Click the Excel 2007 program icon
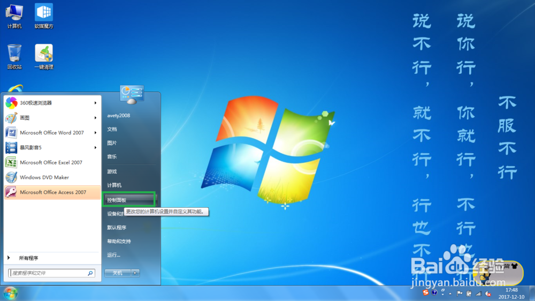Image resolution: width=535 pixels, height=301 pixels. coord(11,163)
